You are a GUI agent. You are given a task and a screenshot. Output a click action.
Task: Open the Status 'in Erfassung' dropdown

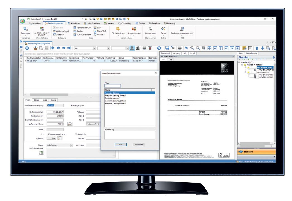(x=71, y=145)
